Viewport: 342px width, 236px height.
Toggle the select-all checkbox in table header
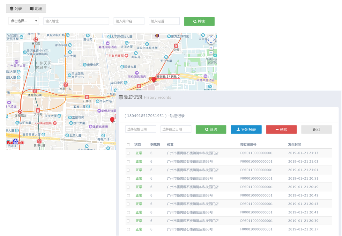coord(128,145)
